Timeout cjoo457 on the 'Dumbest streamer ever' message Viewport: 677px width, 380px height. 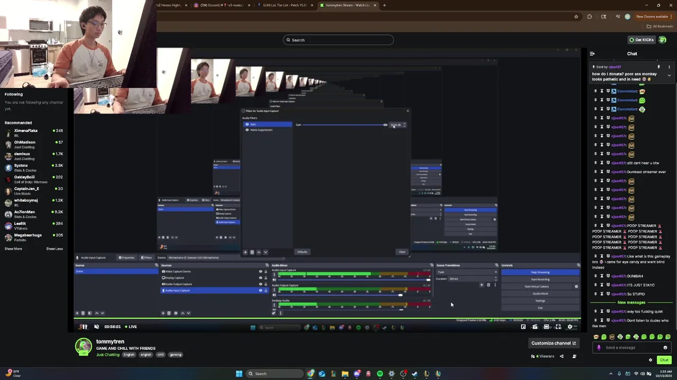coord(601,172)
